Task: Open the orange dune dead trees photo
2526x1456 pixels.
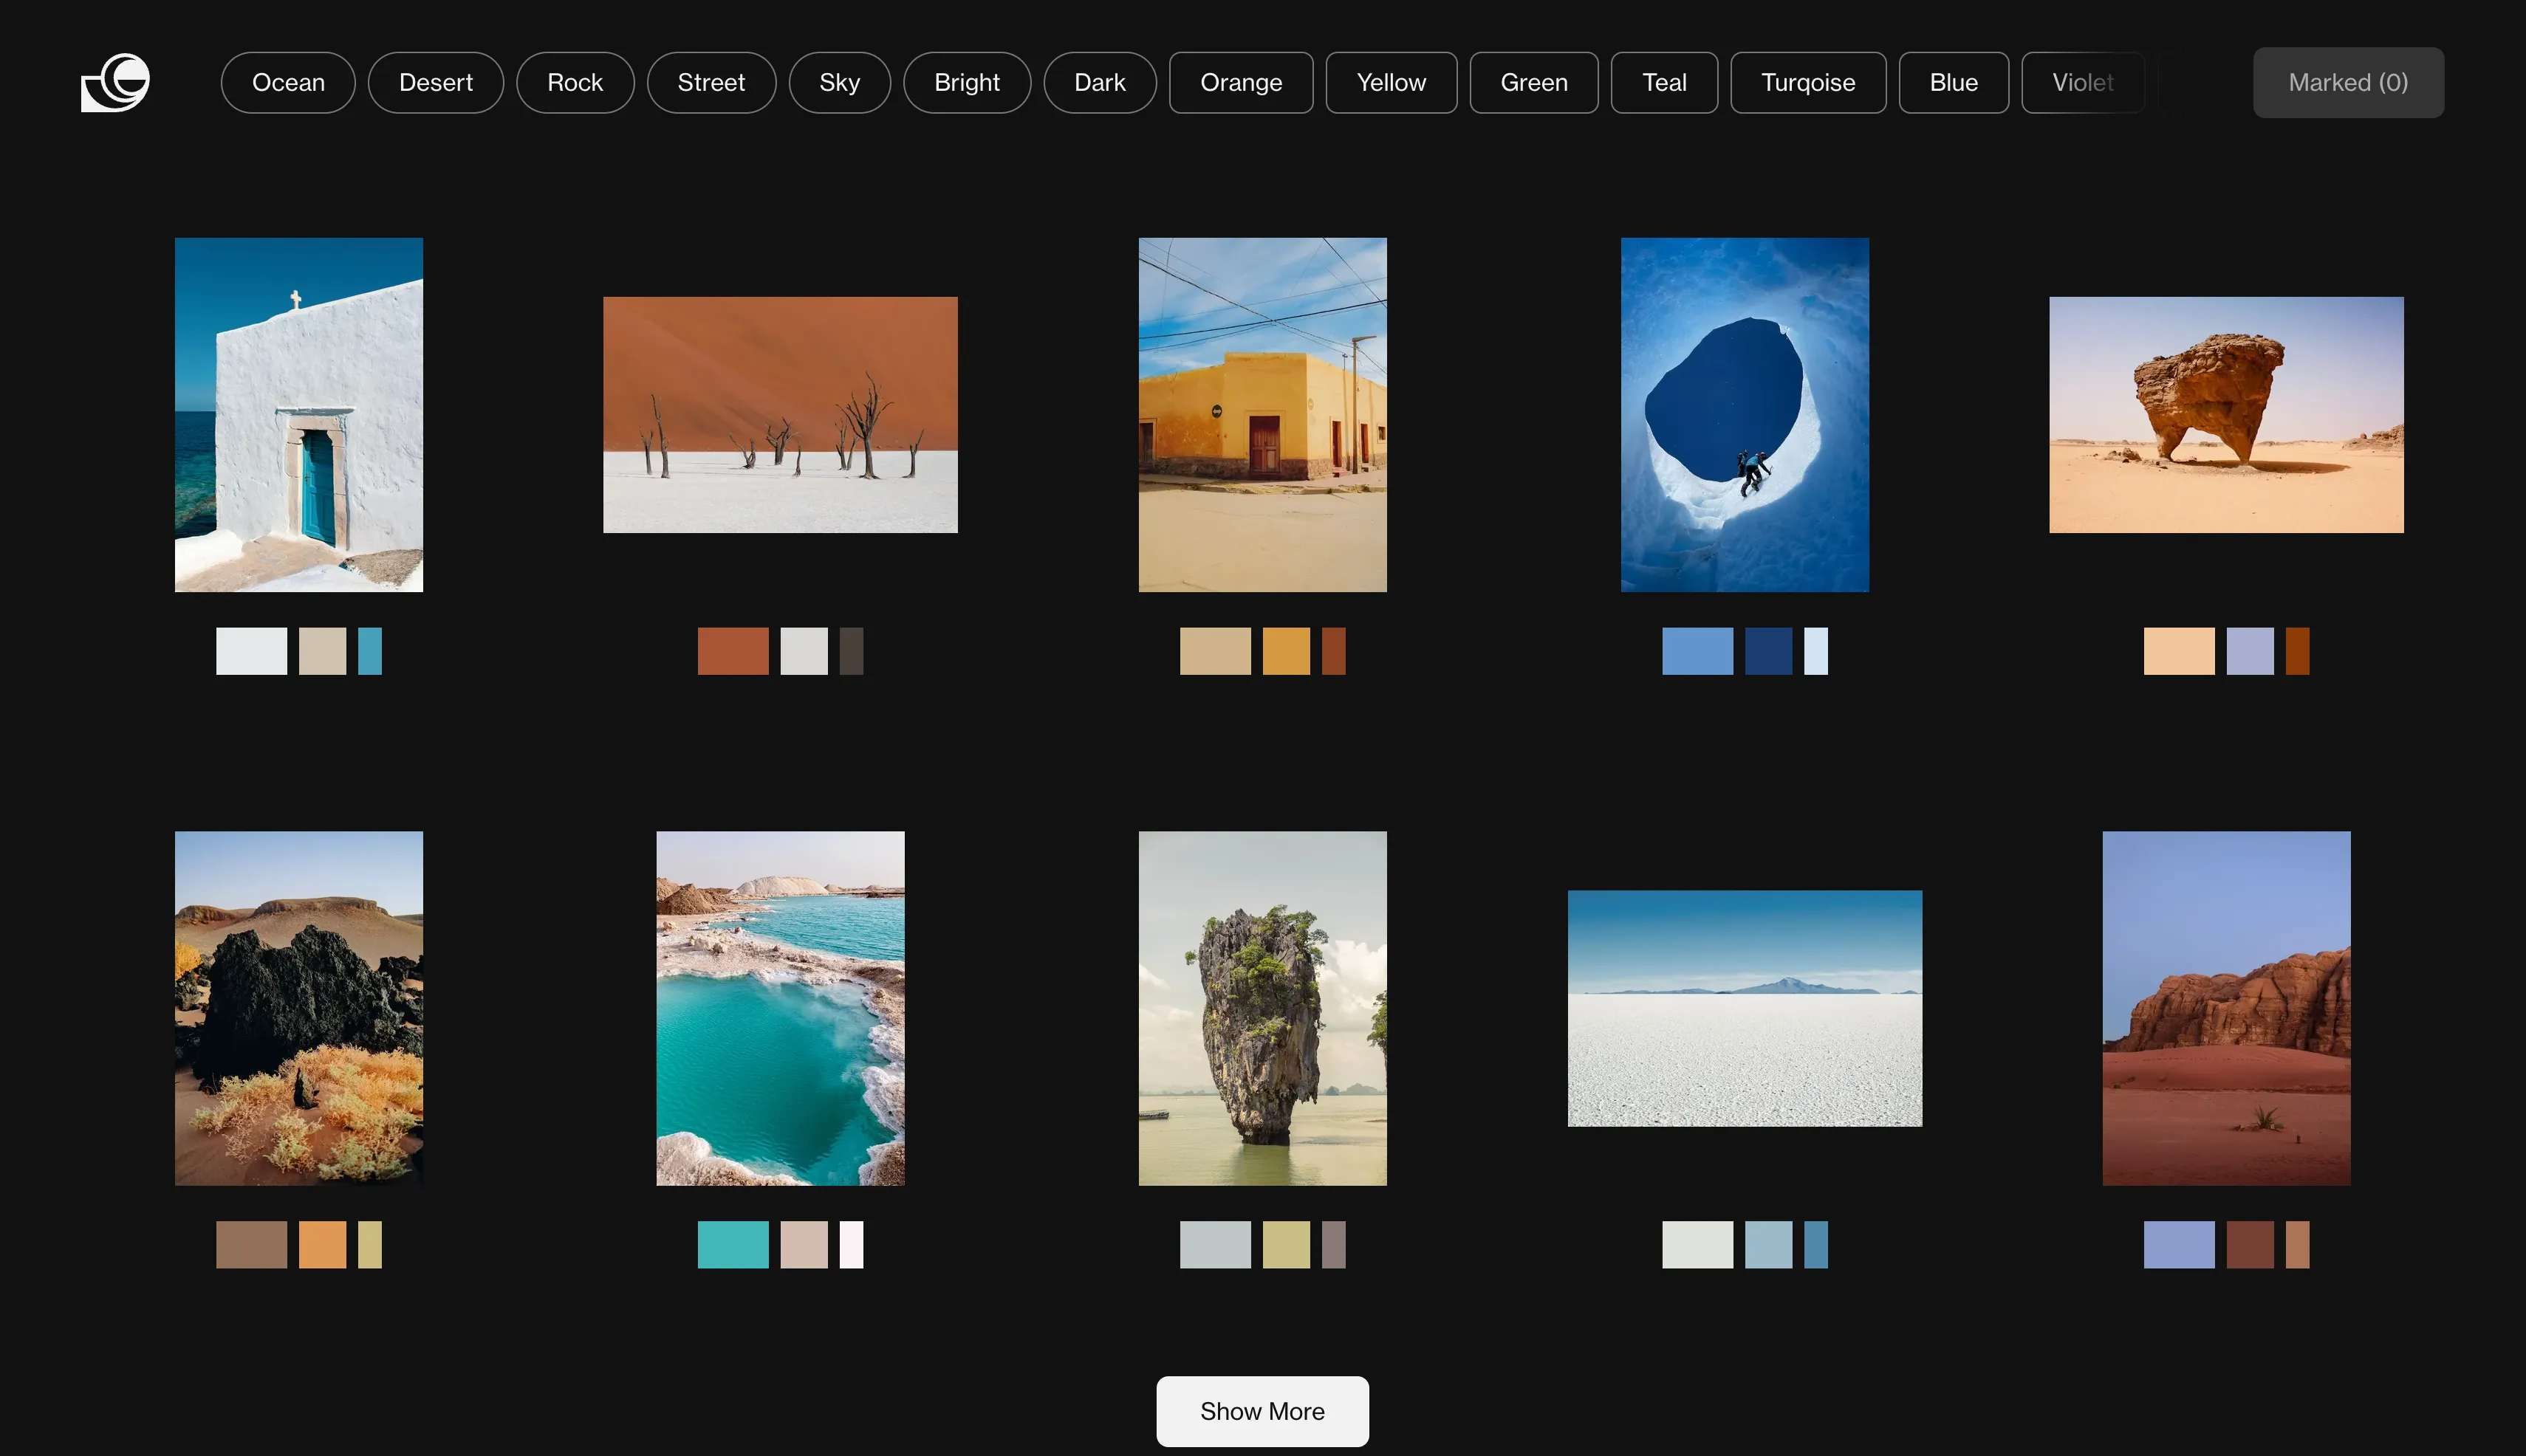Action: click(779, 414)
